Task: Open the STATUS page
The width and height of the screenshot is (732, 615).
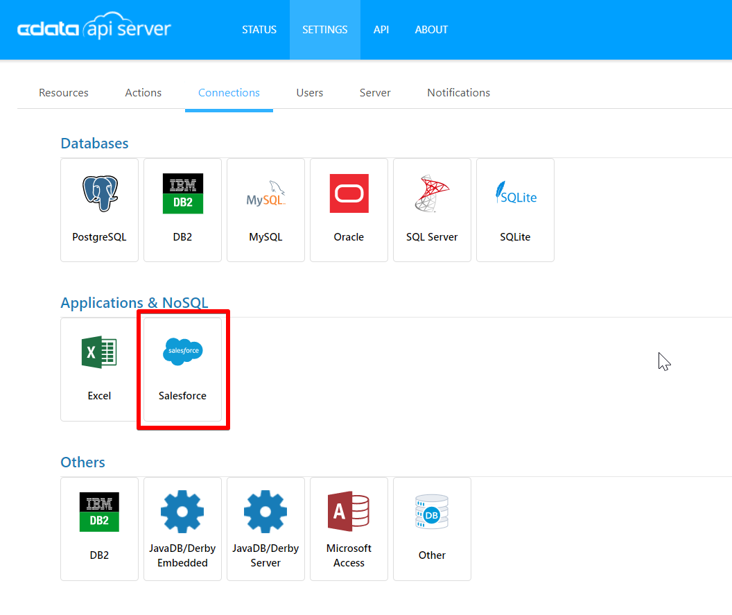Action: coord(259,30)
